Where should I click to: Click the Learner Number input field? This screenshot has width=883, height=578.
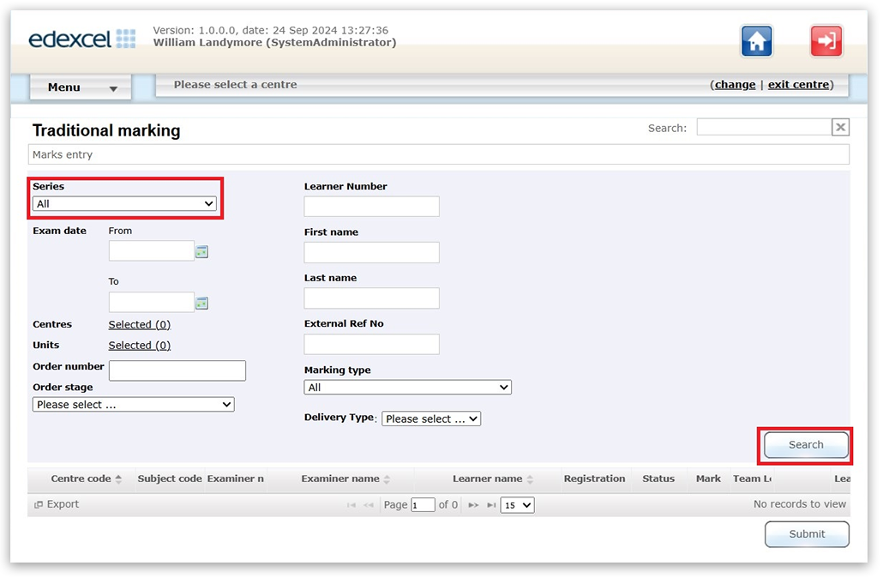point(371,207)
